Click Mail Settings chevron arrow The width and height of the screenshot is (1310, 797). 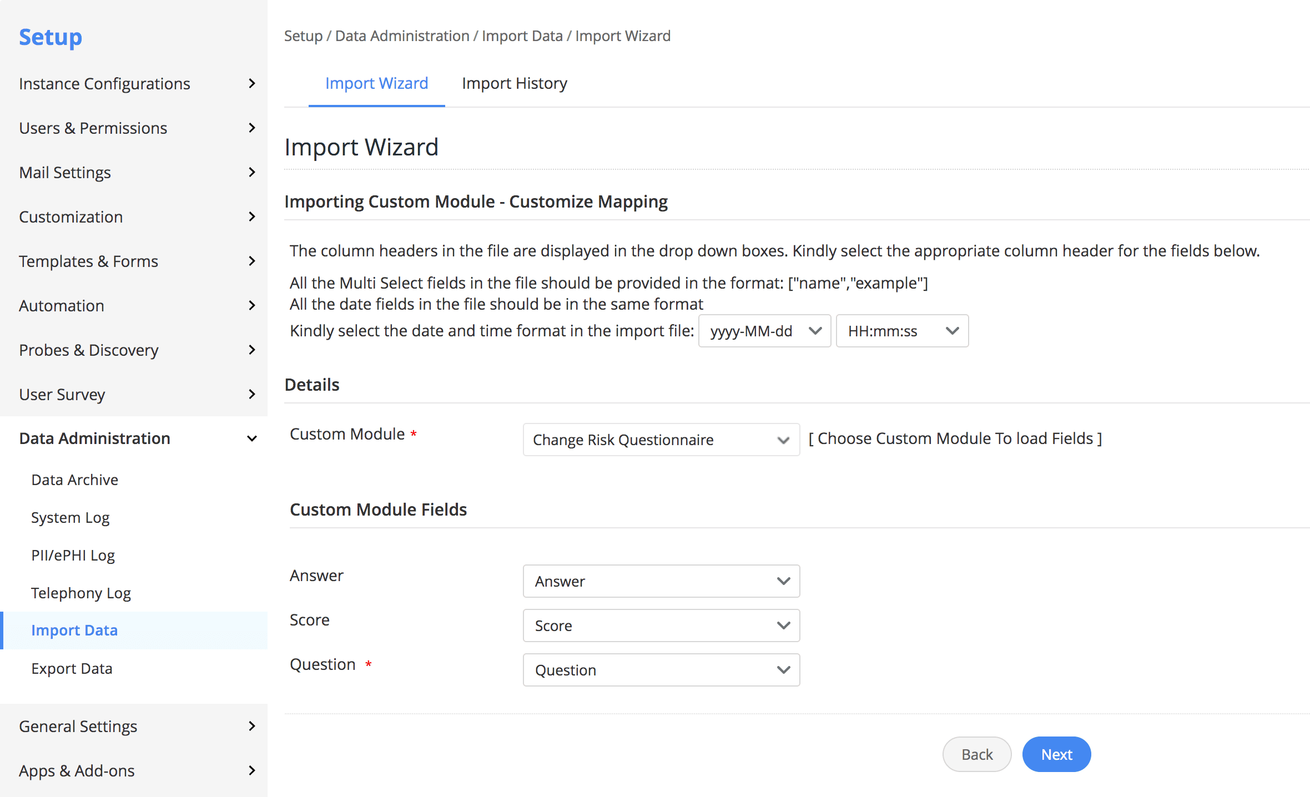251,173
